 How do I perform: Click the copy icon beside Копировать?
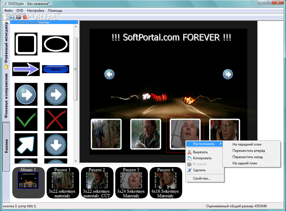point(190,158)
